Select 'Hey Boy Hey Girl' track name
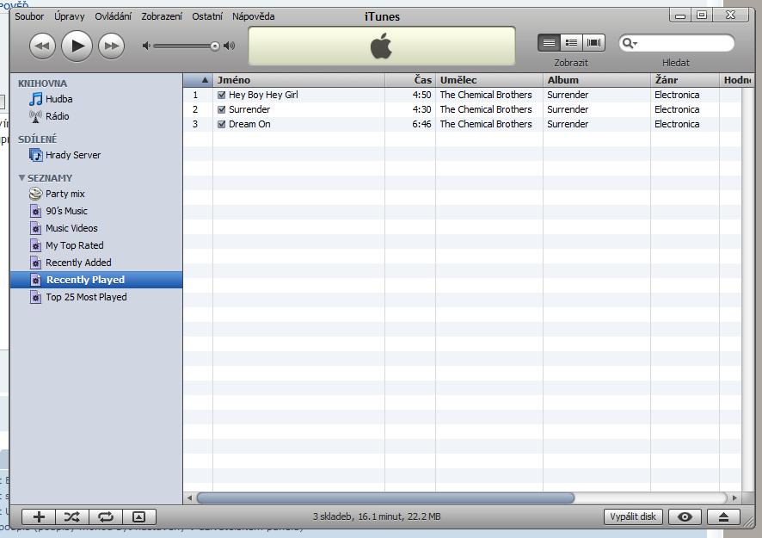The image size is (762, 538). (x=263, y=95)
